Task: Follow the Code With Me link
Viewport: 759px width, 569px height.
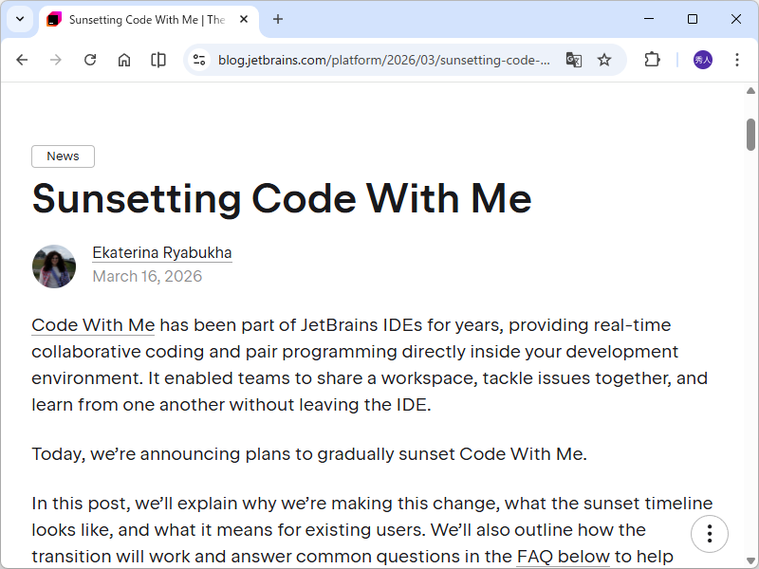Action: coord(93,325)
